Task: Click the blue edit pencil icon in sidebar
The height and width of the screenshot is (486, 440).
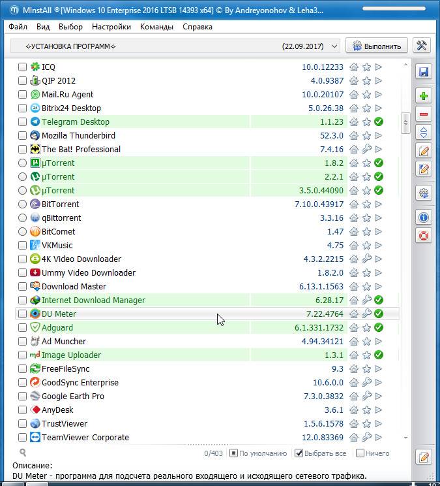Action: coord(423,169)
